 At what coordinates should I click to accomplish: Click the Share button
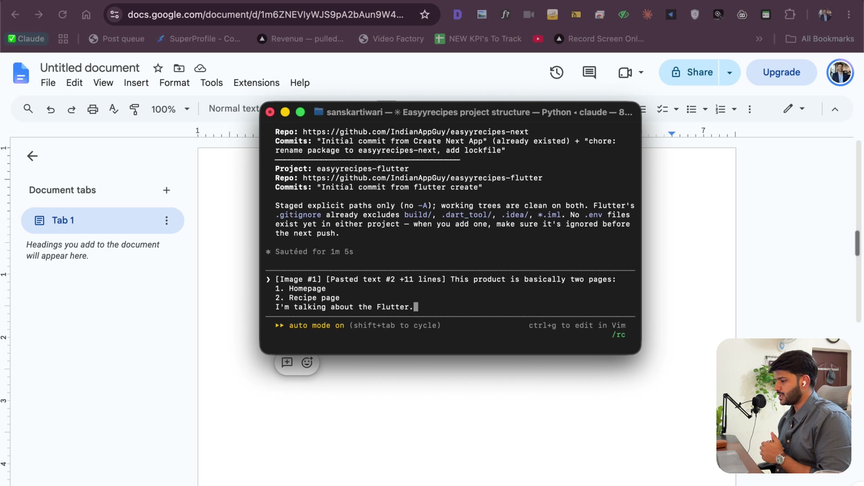point(690,72)
